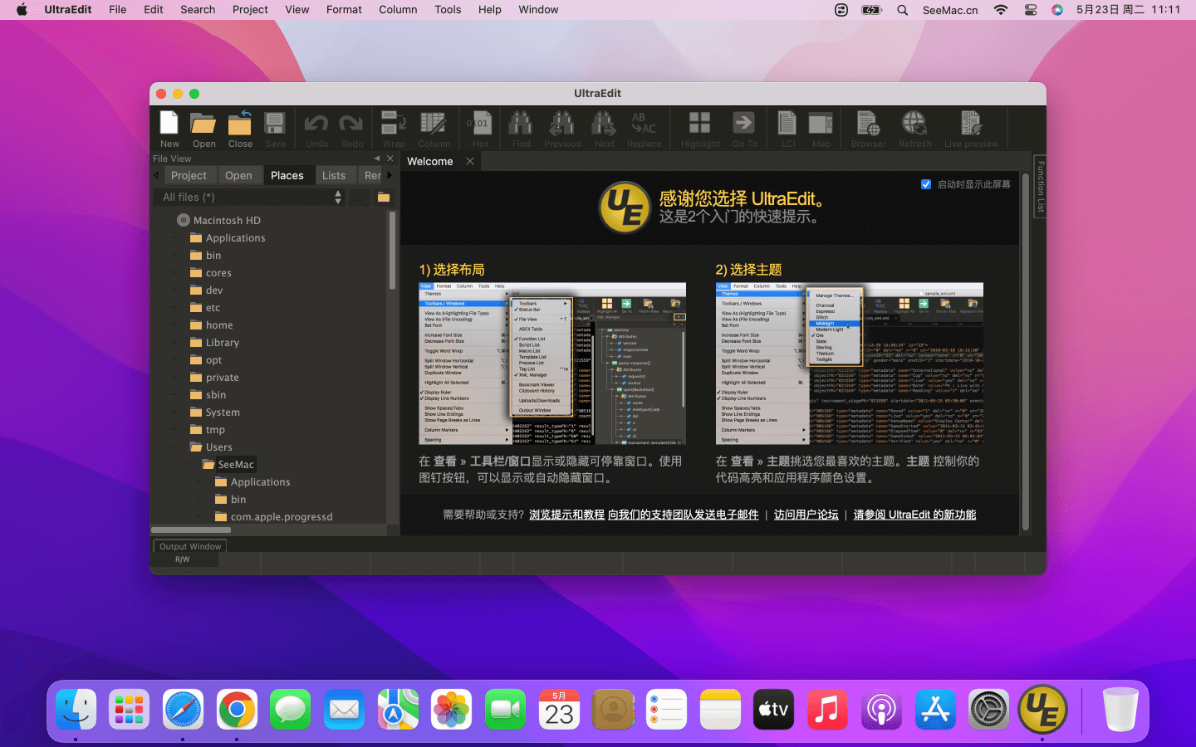The width and height of the screenshot is (1196, 747).
Task: Open the user forum link
Action: coord(806,515)
